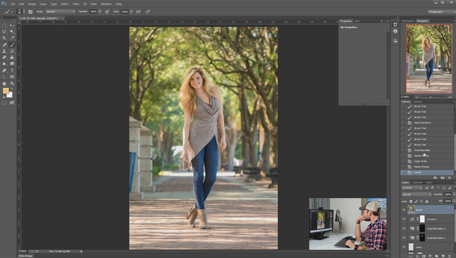
Task: Select the Pen tool
Action: (5, 70)
